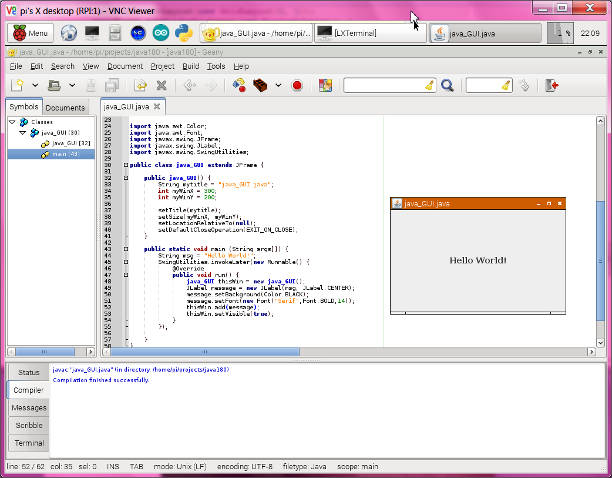Click the magnifying glass Find icon
The image size is (612, 478).
click(x=448, y=86)
